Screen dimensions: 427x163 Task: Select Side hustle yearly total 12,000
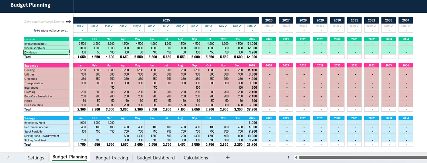click(x=252, y=48)
